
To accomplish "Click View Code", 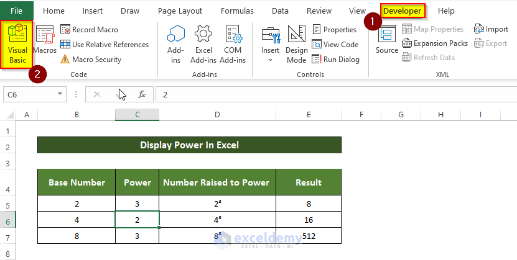I will point(335,45).
